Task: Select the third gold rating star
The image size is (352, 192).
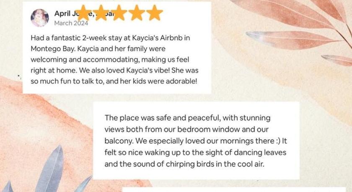Action: (x=119, y=13)
